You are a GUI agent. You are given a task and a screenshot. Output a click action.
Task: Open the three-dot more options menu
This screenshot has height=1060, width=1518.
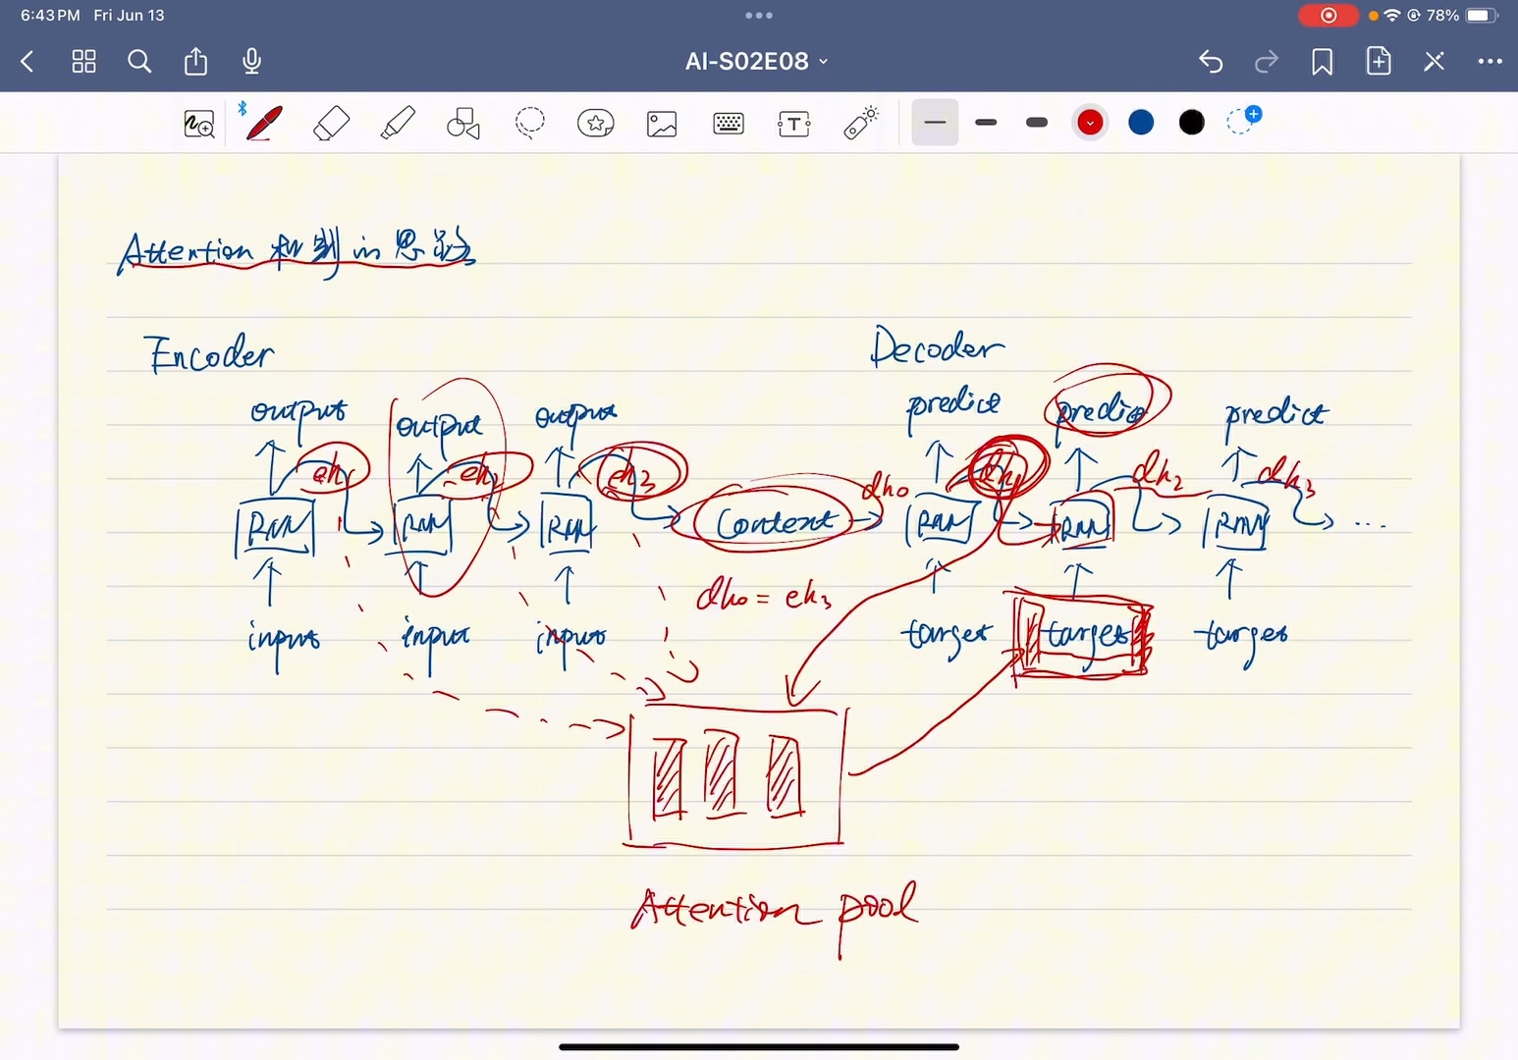[x=1490, y=62]
